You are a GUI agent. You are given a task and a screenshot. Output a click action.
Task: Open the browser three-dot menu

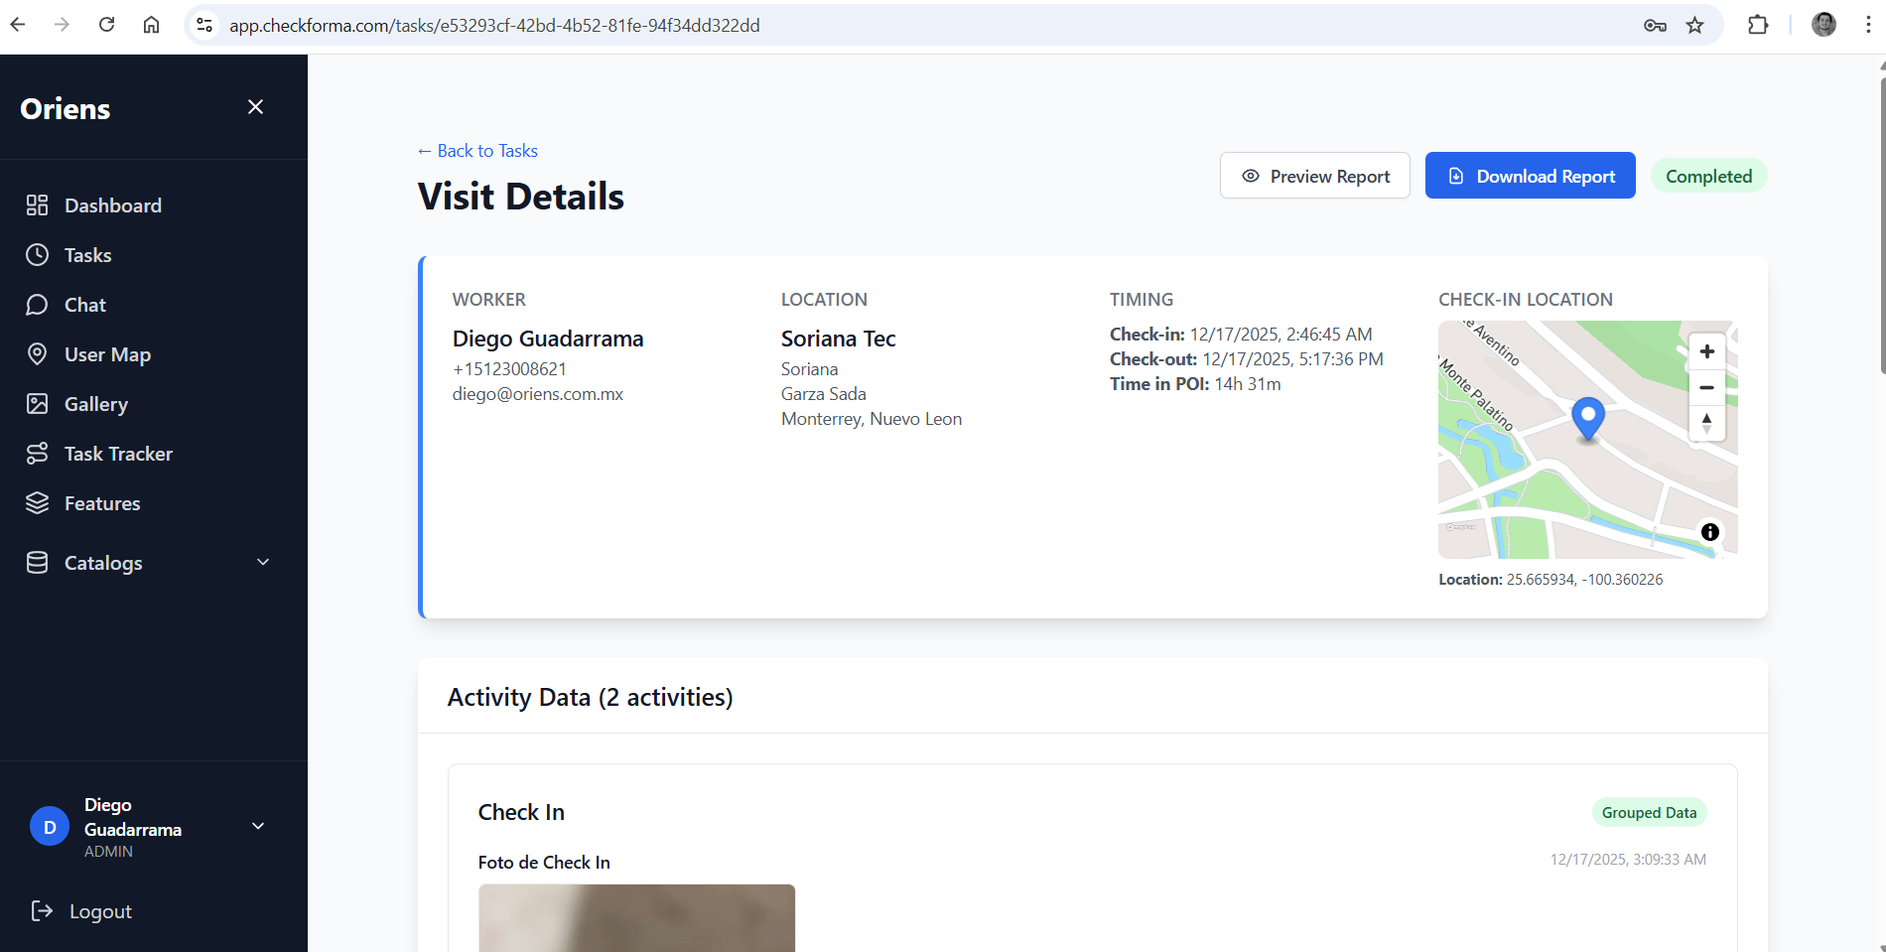point(1869,25)
